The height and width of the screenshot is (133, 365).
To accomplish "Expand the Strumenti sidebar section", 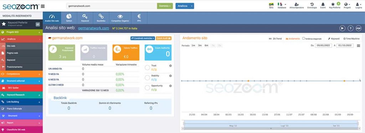I will click(21, 116).
